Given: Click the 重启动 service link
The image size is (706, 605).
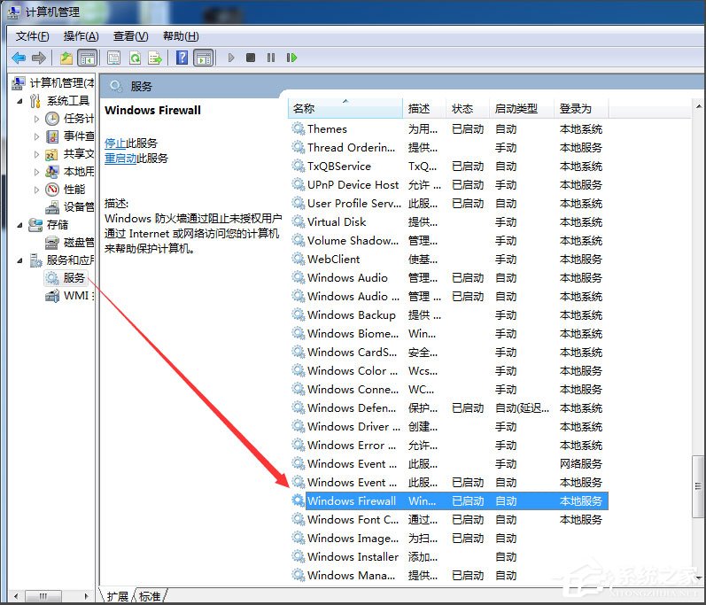Looking at the screenshot, I should pos(120,158).
